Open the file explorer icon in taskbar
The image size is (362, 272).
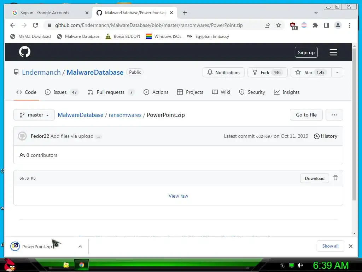[66, 265]
